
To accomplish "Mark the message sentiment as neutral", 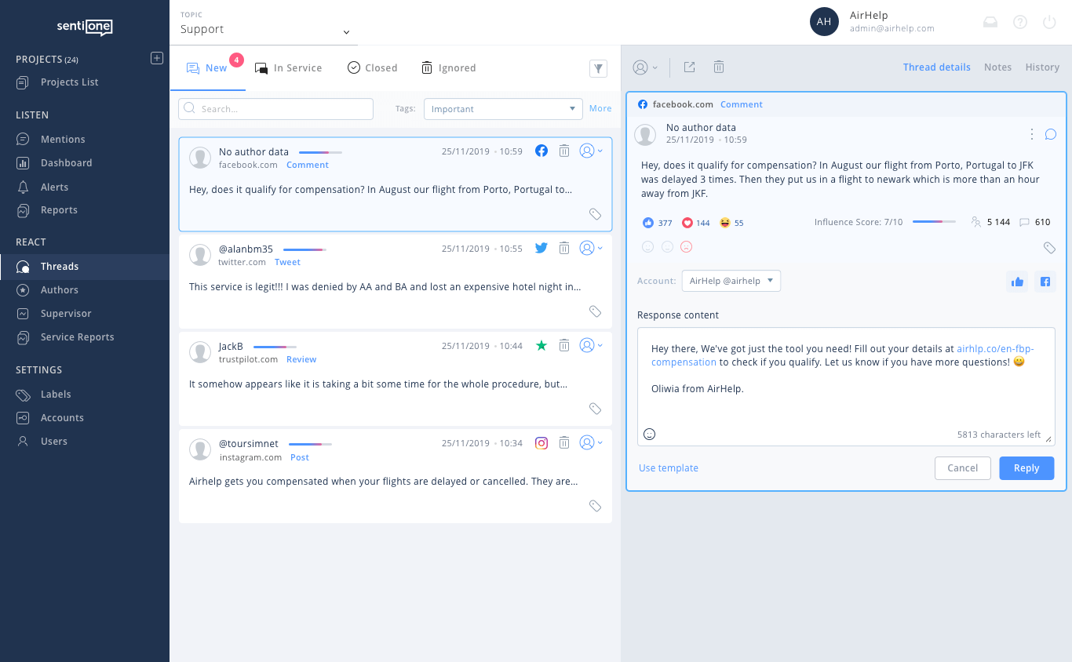I will coord(667,246).
